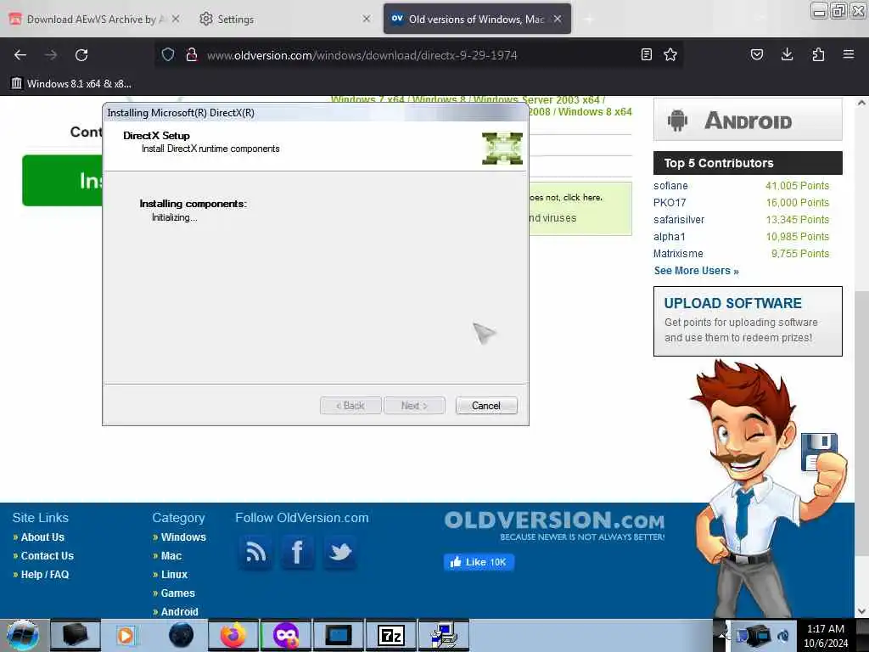Open the Mac category link

click(171, 555)
